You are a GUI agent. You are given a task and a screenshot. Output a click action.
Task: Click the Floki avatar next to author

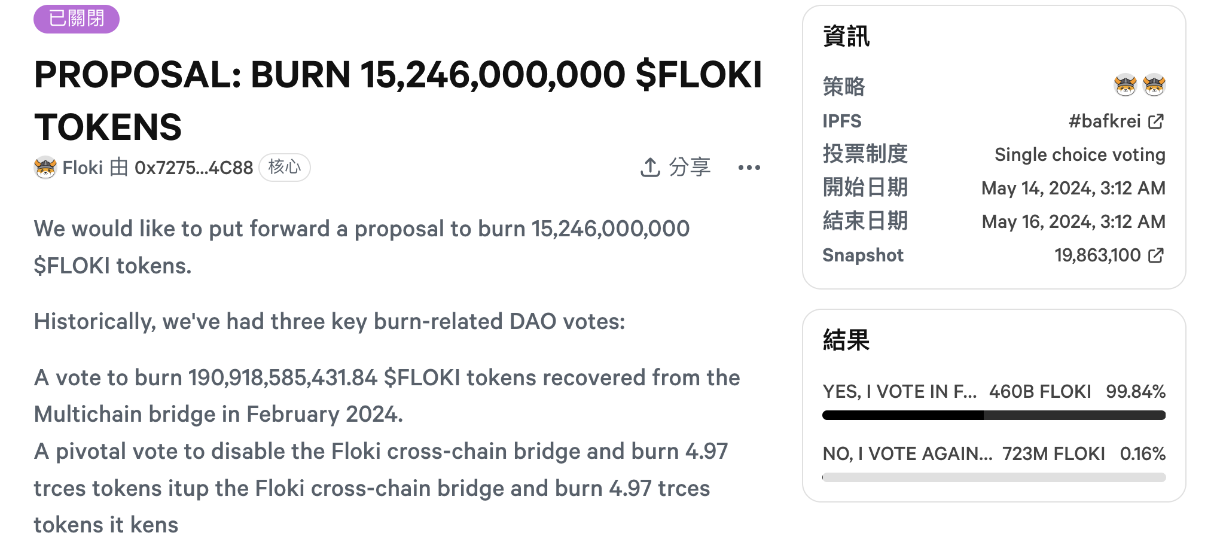pyautogui.click(x=45, y=168)
